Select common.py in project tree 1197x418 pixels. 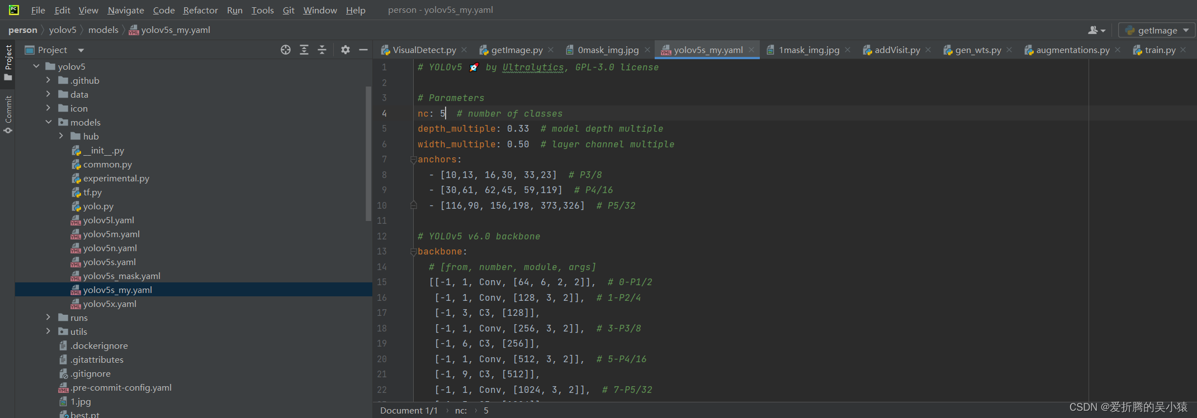(107, 164)
